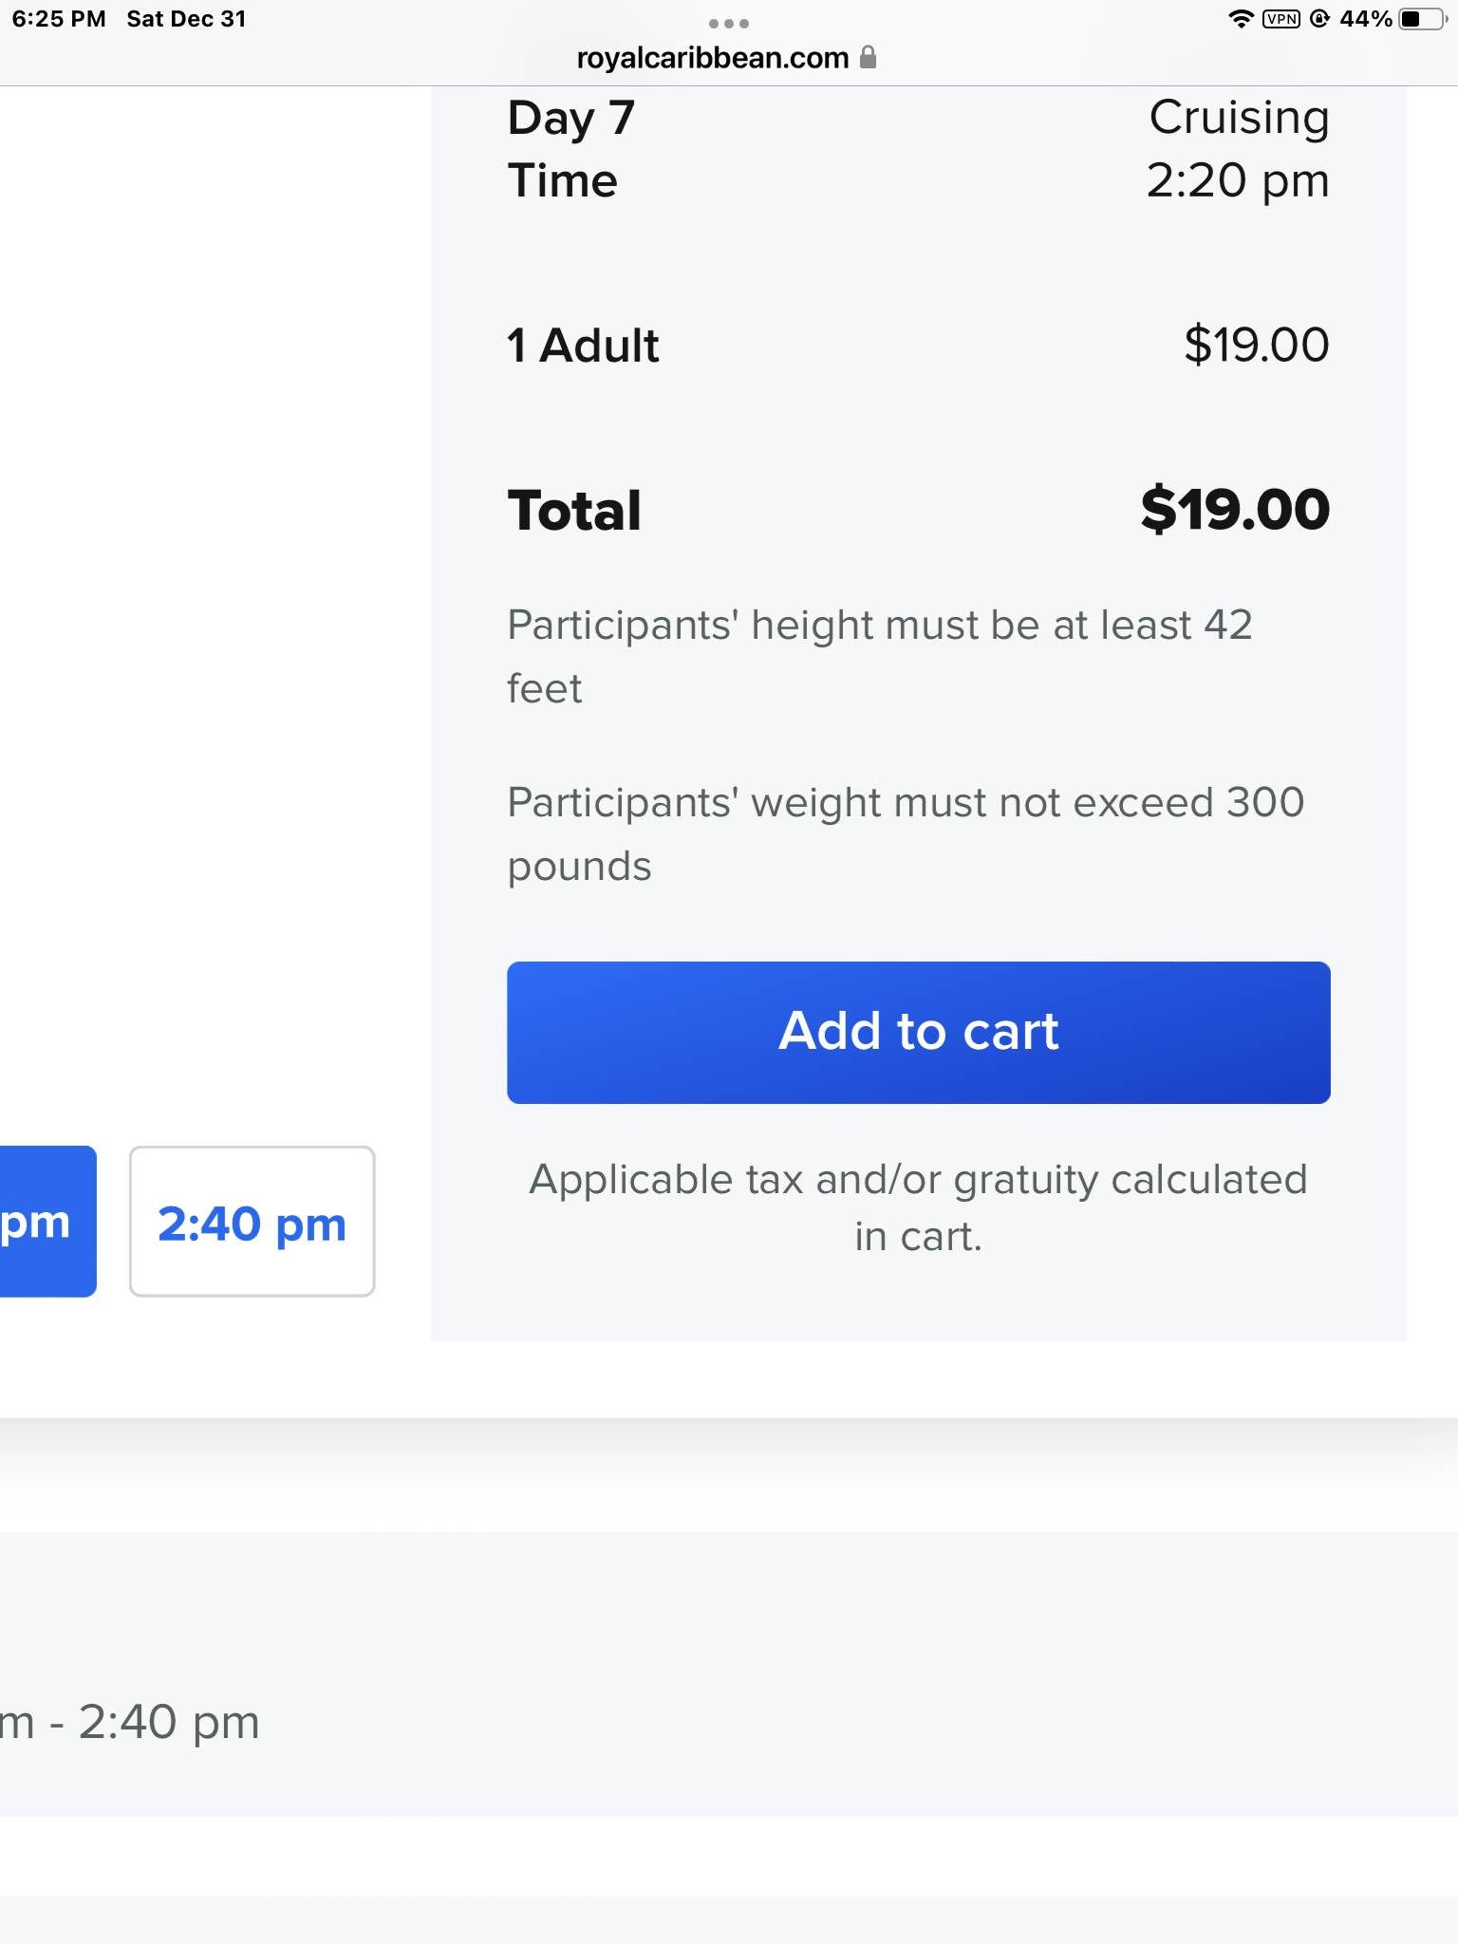Tap the $19.00 adult price
This screenshot has width=1458, height=1944.
[x=1257, y=345]
